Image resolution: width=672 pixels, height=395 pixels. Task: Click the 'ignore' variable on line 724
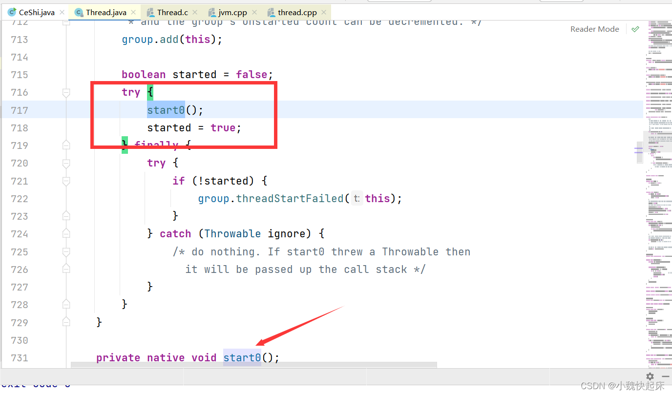pyautogui.click(x=287, y=234)
